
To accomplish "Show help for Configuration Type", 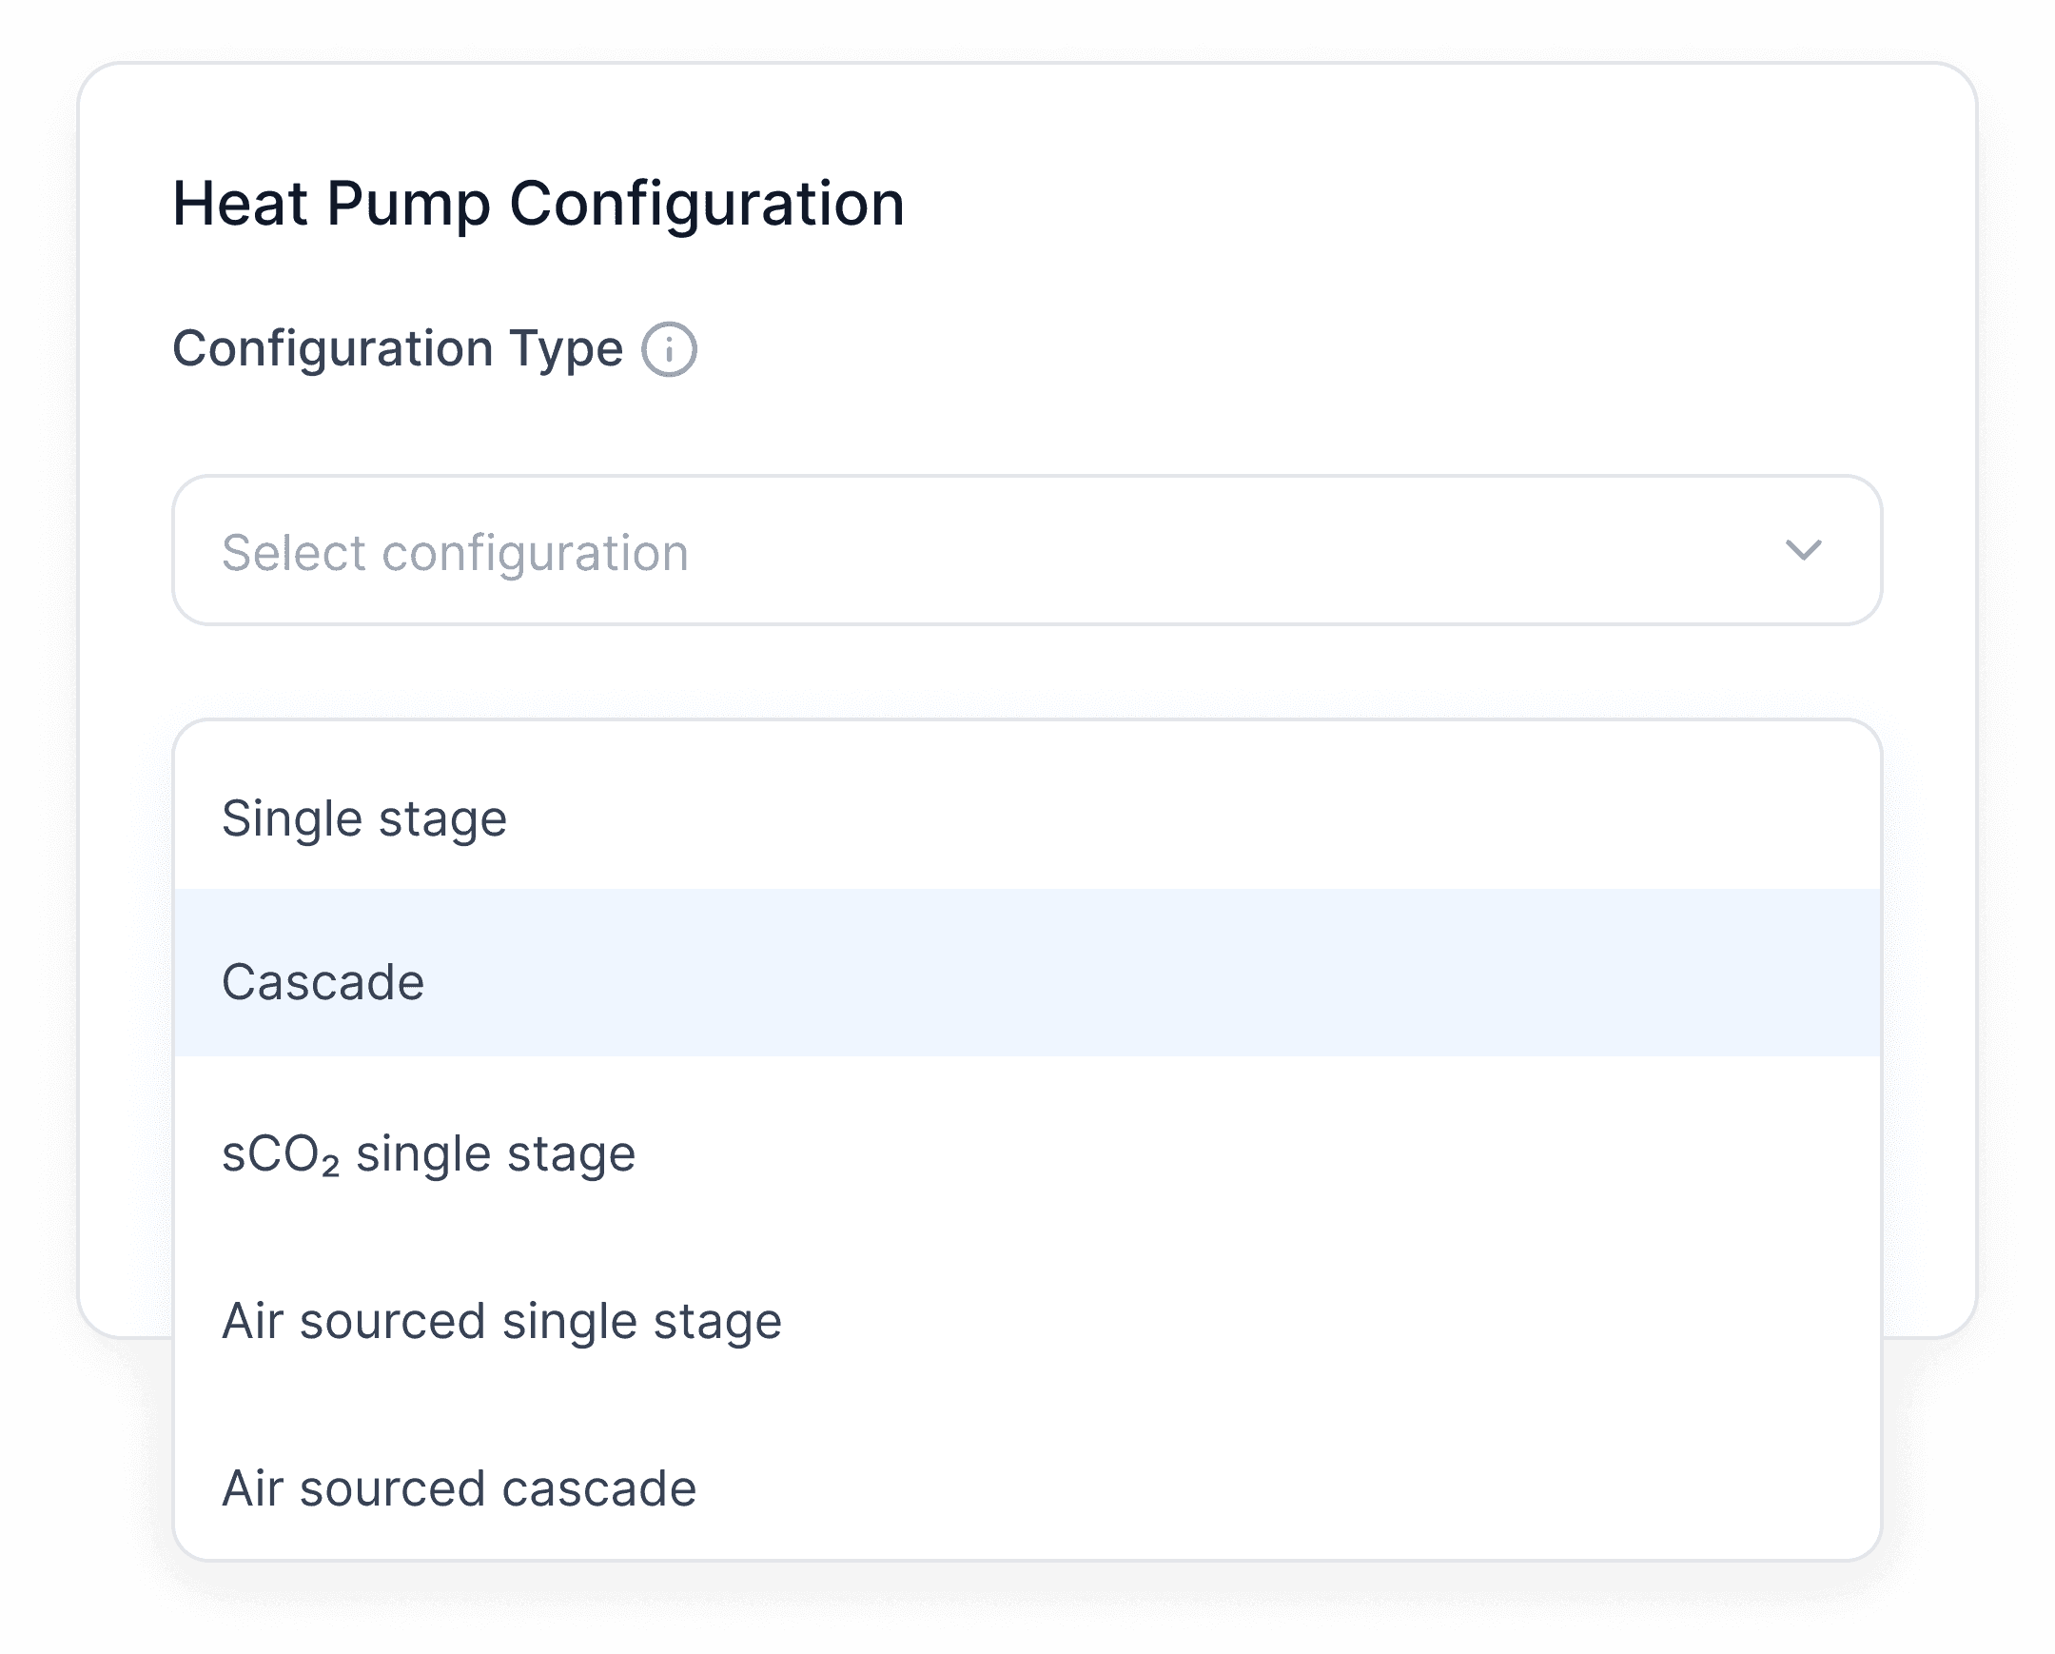I will tap(669, 350).
